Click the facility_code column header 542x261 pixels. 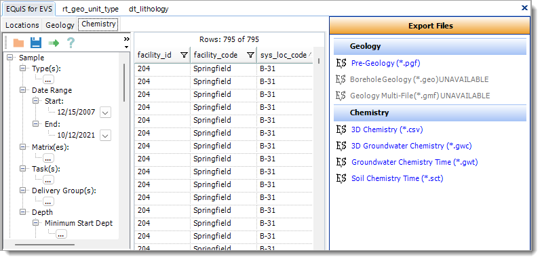point(224,55)
